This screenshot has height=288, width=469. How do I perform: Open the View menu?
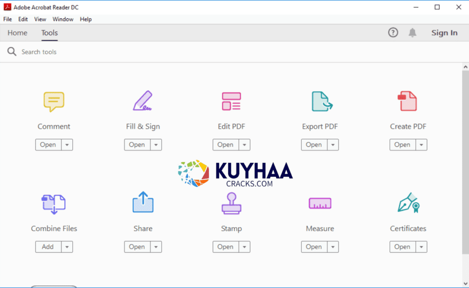point(40,19)
